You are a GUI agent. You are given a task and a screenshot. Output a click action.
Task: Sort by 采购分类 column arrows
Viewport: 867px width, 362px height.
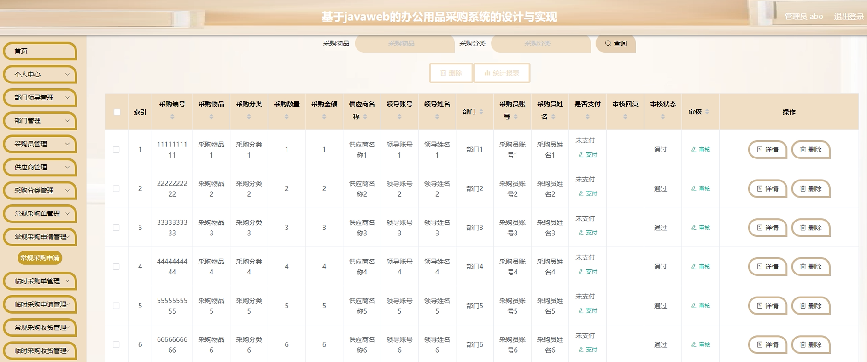249,117
